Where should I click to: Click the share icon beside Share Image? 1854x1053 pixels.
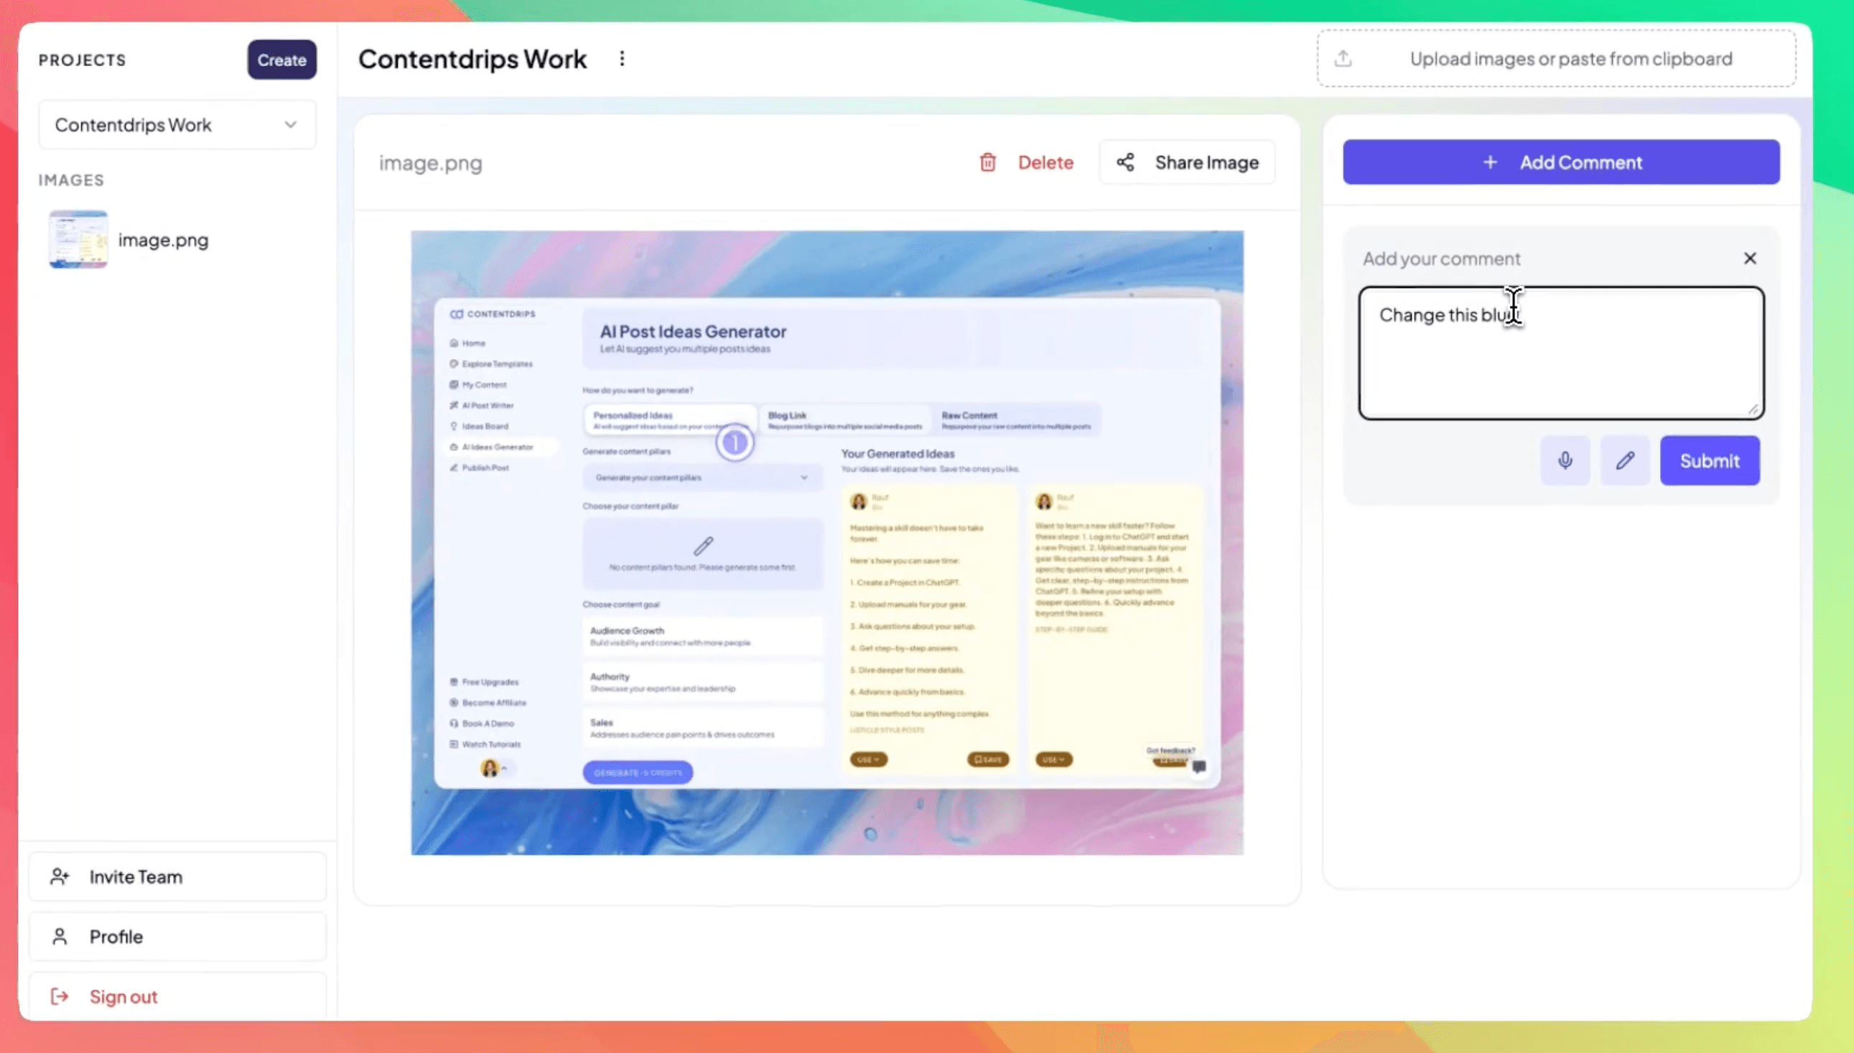(1125, 163)
